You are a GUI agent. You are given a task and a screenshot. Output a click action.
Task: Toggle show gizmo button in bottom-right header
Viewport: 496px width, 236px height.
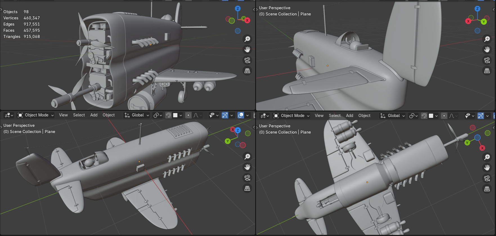481,116
